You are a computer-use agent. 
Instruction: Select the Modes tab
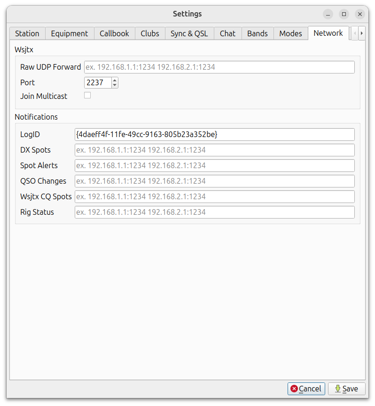(x=290, y=33)
